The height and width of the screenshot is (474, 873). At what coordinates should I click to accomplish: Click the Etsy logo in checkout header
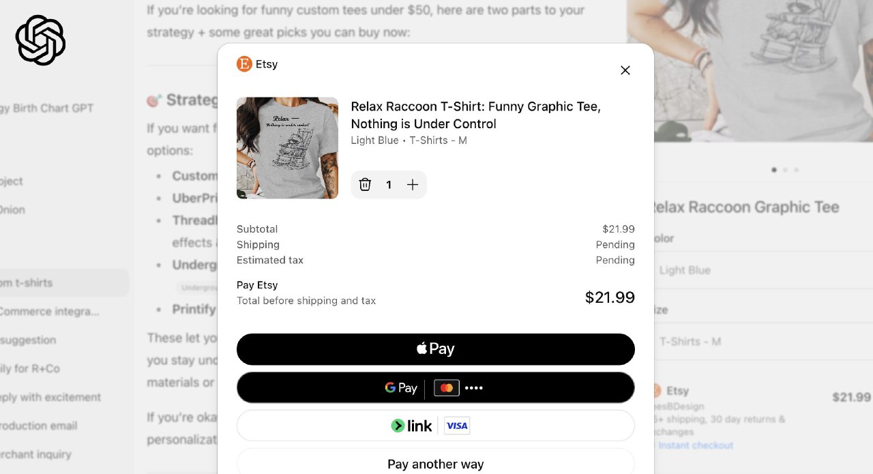pos(244,64)
